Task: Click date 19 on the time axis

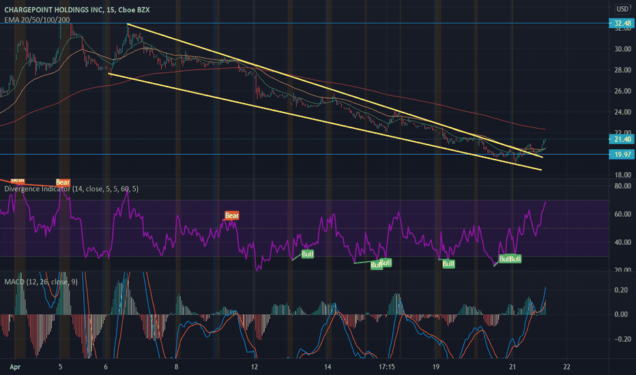Action: 435,367
